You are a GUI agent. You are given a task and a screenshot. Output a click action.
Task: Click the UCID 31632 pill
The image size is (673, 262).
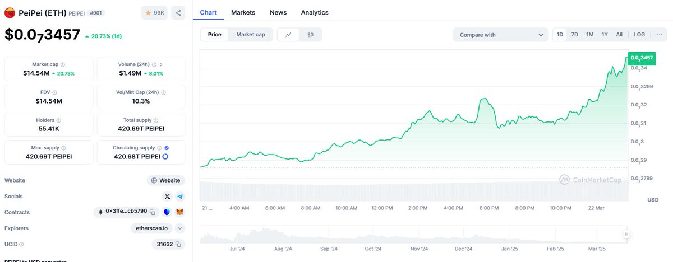pos(168,244)
